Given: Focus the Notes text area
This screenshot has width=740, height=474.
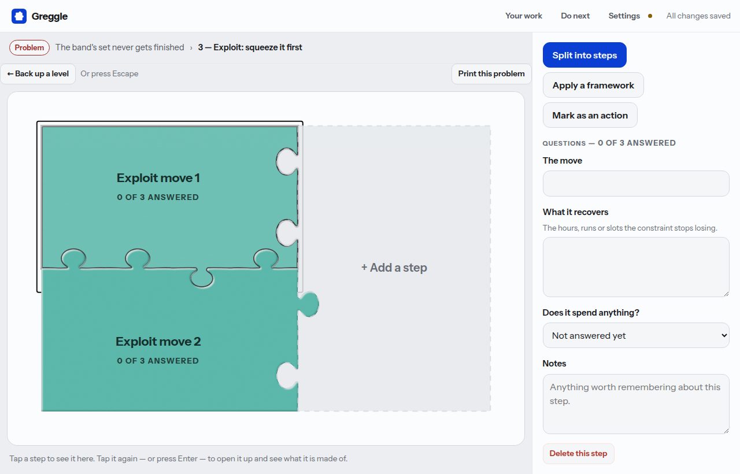Looking at the screenshot, I should point(636,403).
